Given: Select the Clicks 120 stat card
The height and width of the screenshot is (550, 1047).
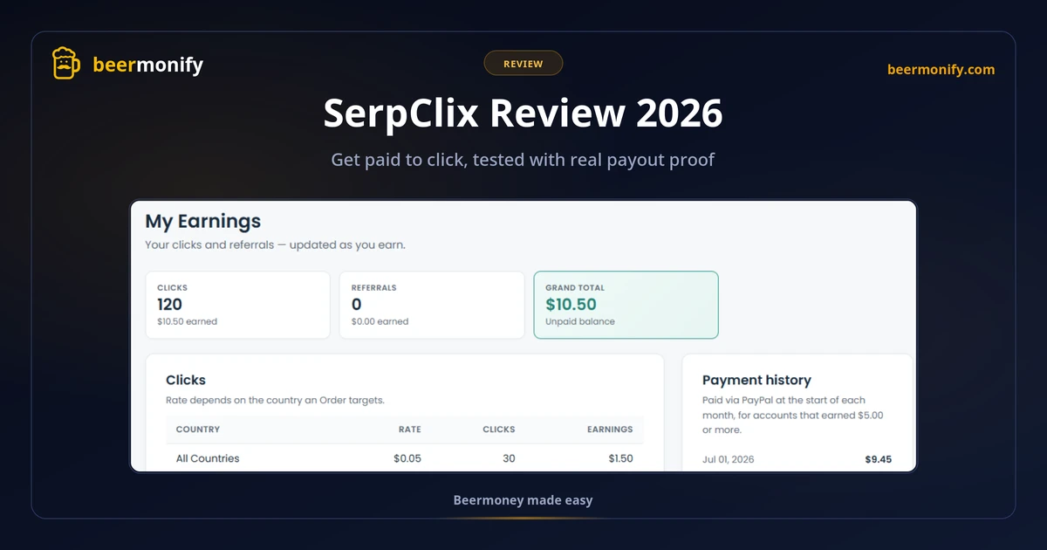Looking at the screenshot, I should (238, 305).
